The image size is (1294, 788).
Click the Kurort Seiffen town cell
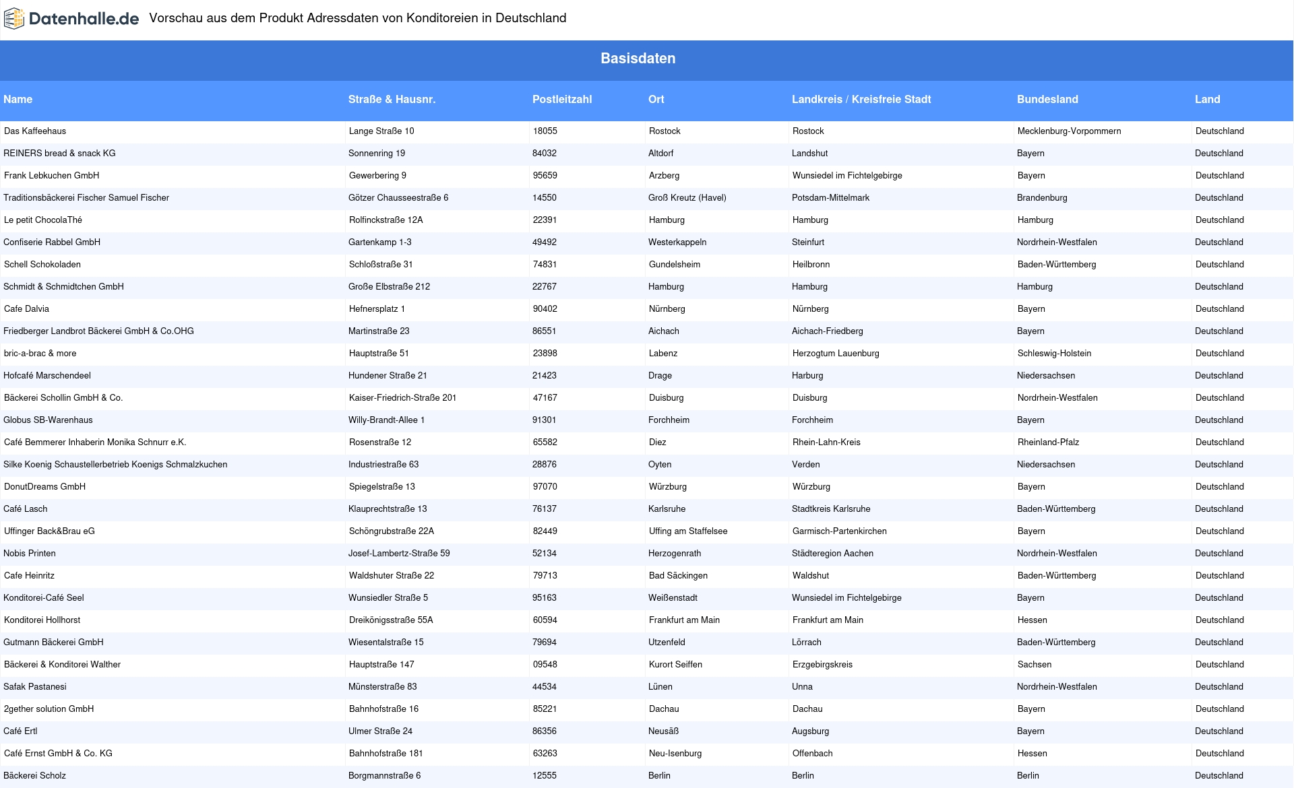675,665
